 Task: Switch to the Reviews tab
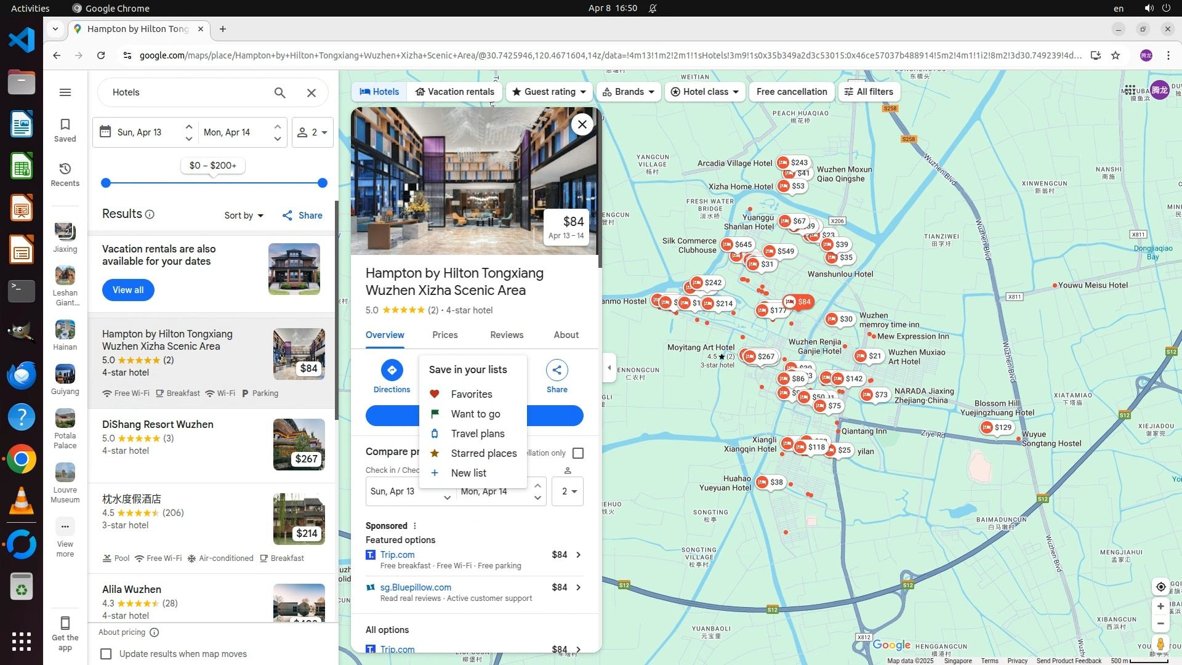[506, 335]
